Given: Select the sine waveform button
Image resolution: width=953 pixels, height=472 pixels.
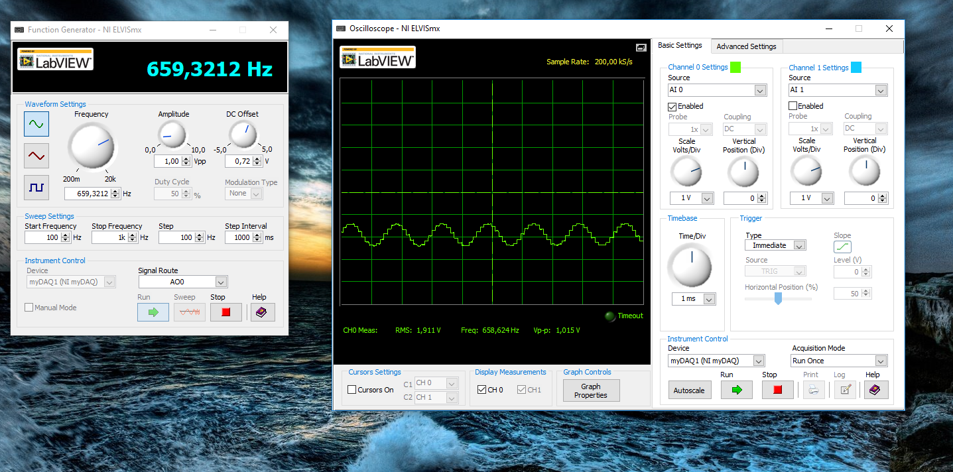Looking at the screenshot, I should [x=36, y=123].
